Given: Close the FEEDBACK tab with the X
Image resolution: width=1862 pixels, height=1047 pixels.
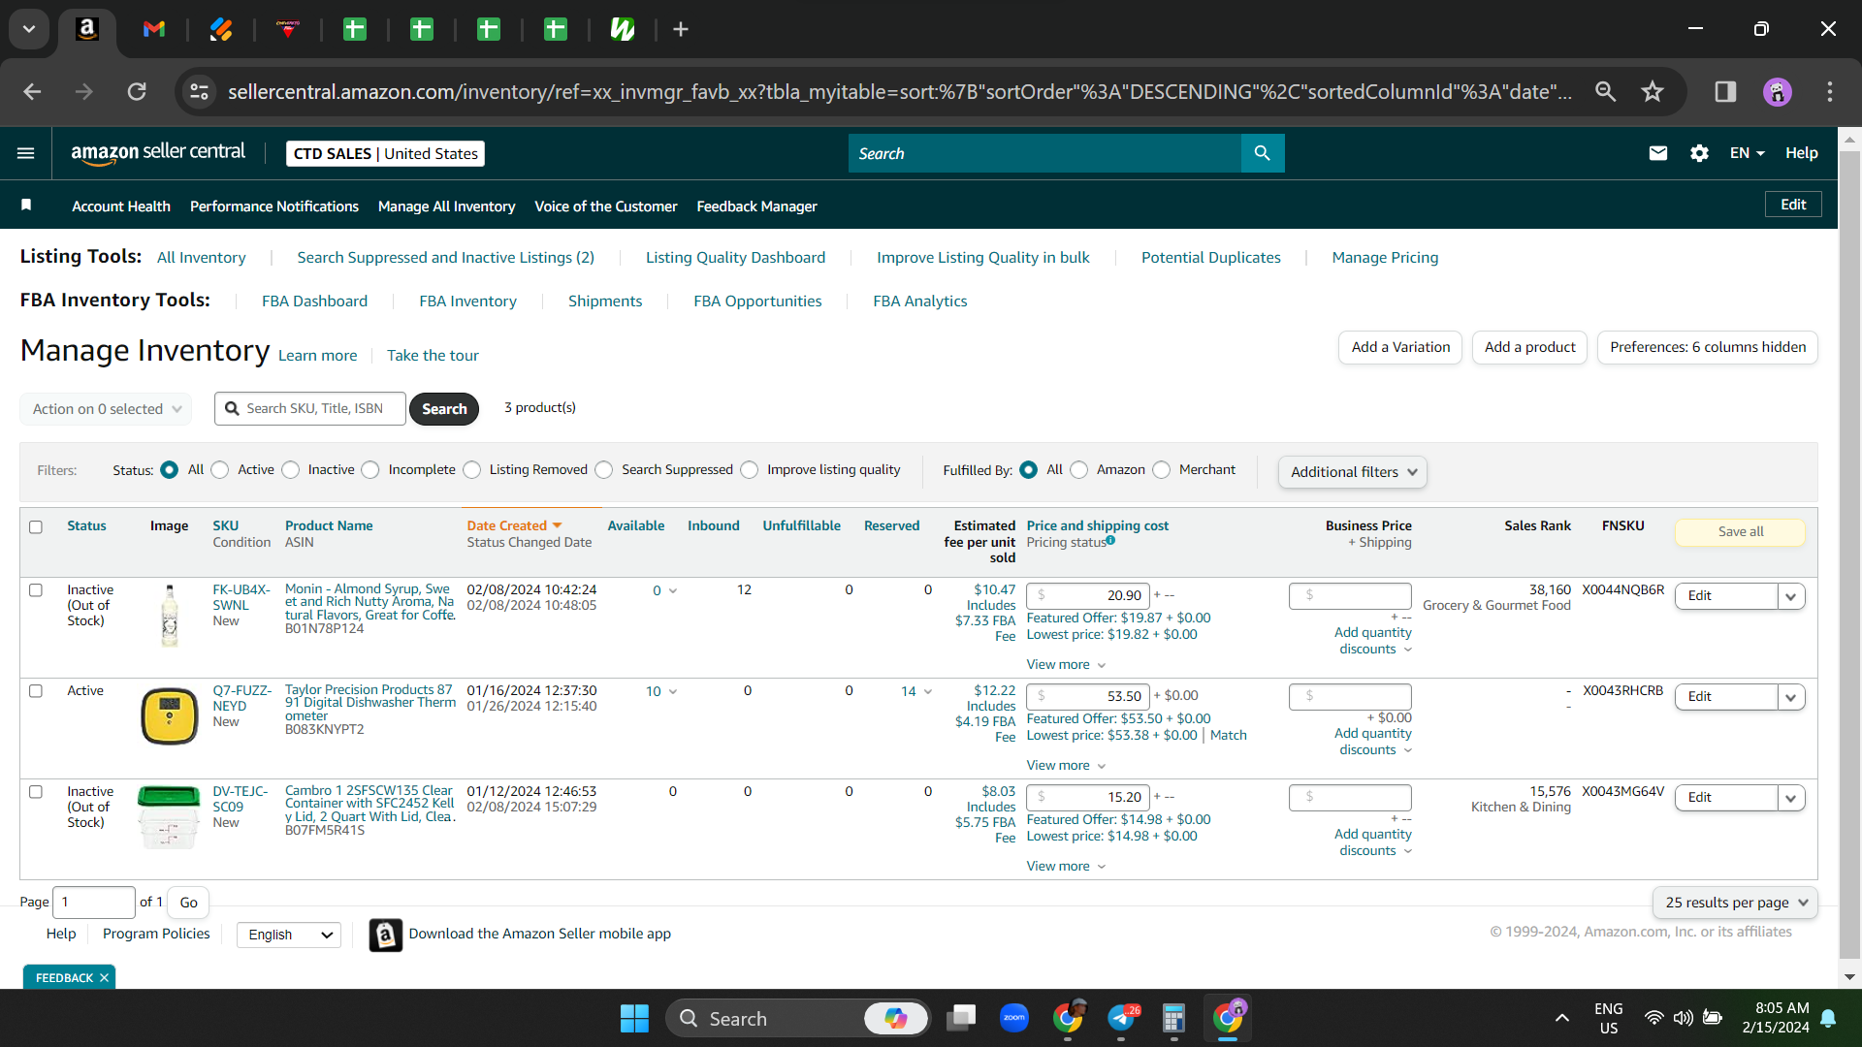Looking at the screenshot, I should click(x=104, y=977).
